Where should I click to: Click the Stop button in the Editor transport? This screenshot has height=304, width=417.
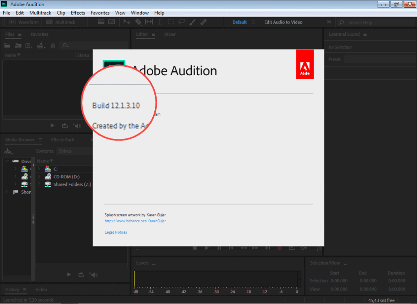(x=195, y=248)
